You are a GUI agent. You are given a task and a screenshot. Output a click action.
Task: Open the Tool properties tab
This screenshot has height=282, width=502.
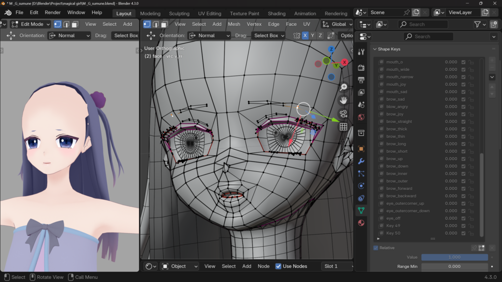point(361,52)
